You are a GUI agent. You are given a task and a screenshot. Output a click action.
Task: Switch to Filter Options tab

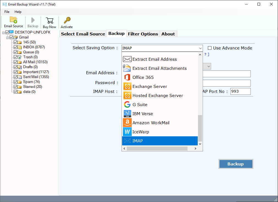click(x=143, y=34)
